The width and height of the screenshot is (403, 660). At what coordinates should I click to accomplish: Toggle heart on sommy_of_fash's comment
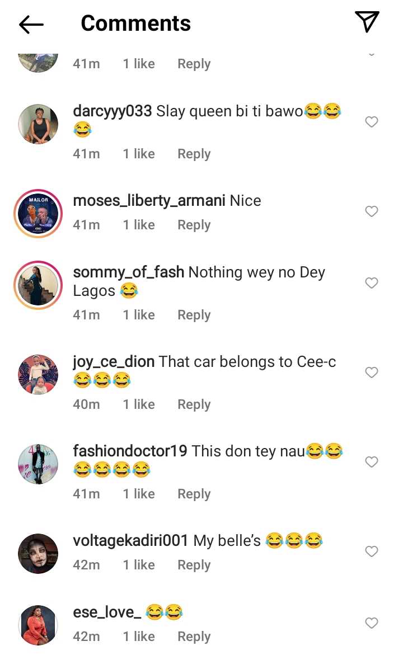click(x=372, y=283)
